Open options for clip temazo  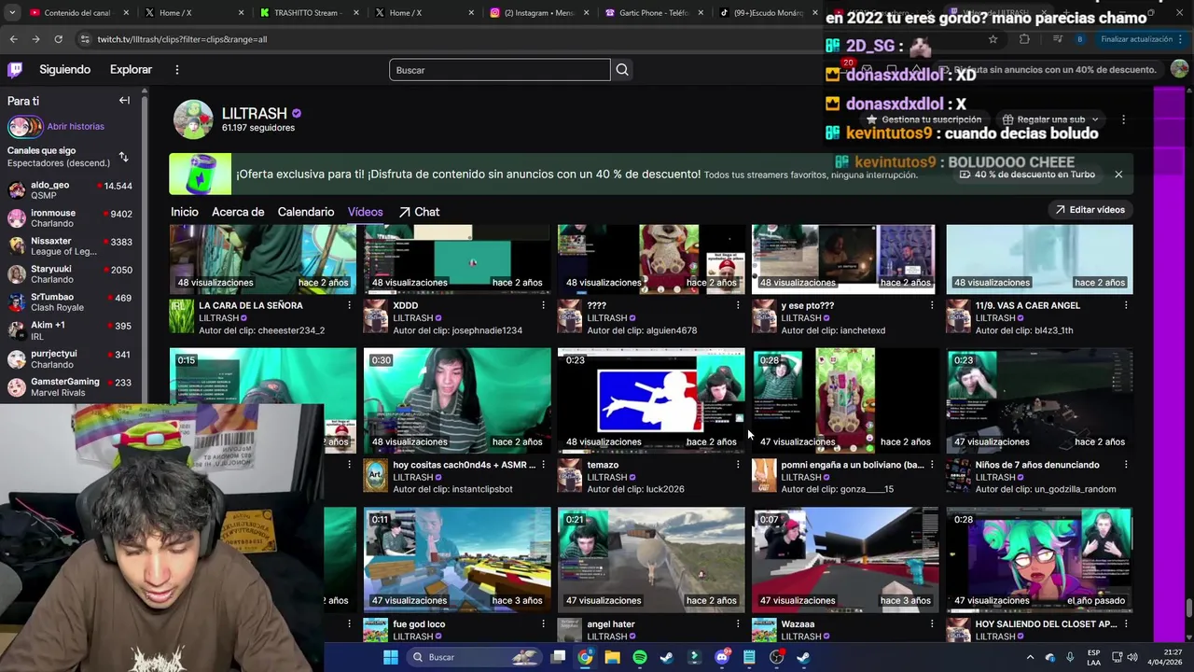tap(737, 465)
